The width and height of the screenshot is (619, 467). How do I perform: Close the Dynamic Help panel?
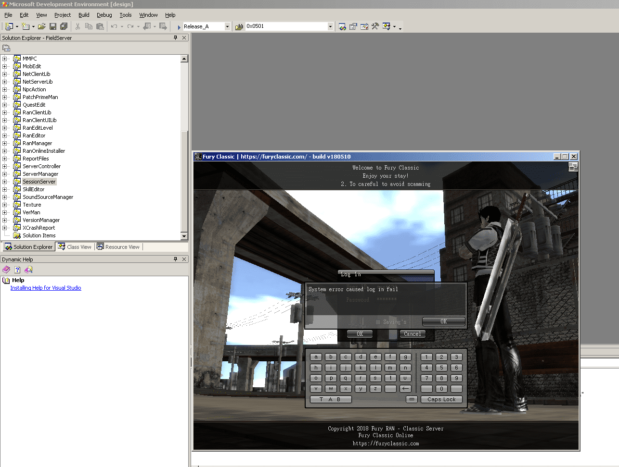click(x=184, y=259)
